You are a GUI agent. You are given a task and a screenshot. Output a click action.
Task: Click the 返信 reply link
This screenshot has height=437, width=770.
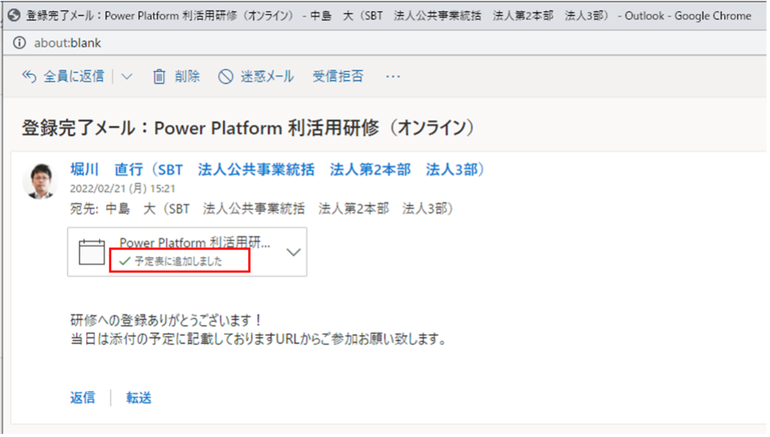(x=82, y=398)
